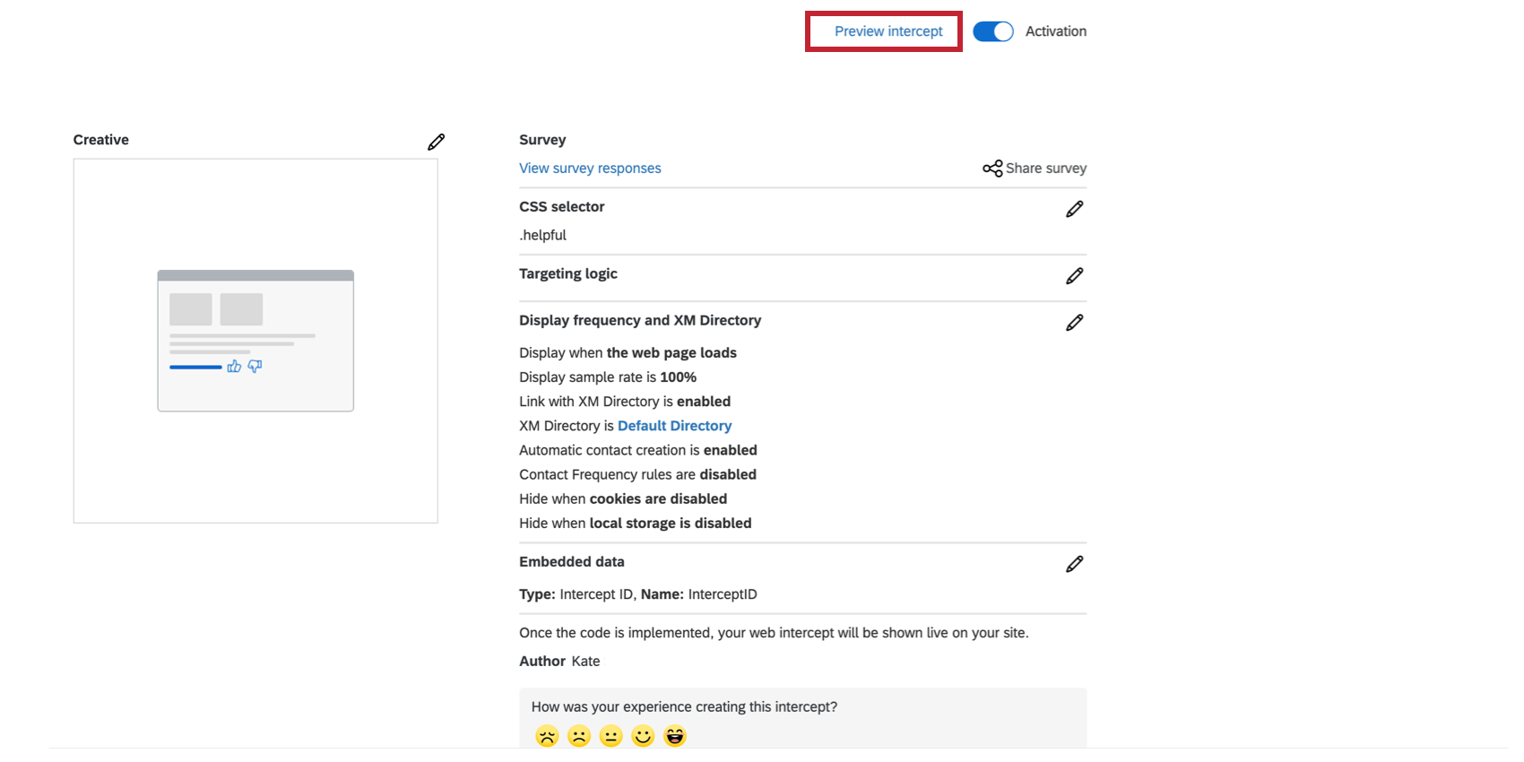
Task: Click the blue progress bar in the creative preview
Action: click(x=194, y=367)
